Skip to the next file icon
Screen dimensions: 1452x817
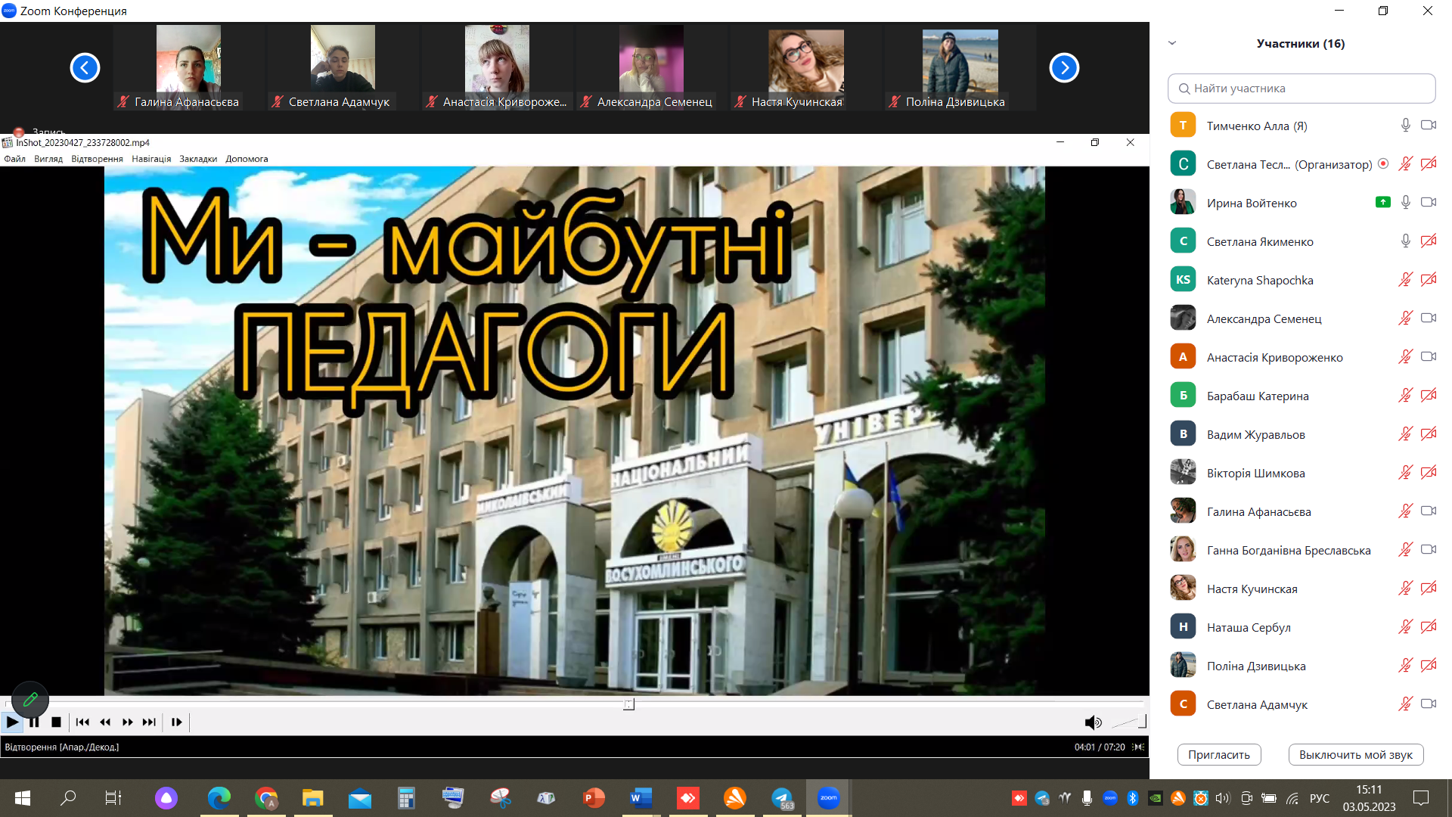click(150, 722)
